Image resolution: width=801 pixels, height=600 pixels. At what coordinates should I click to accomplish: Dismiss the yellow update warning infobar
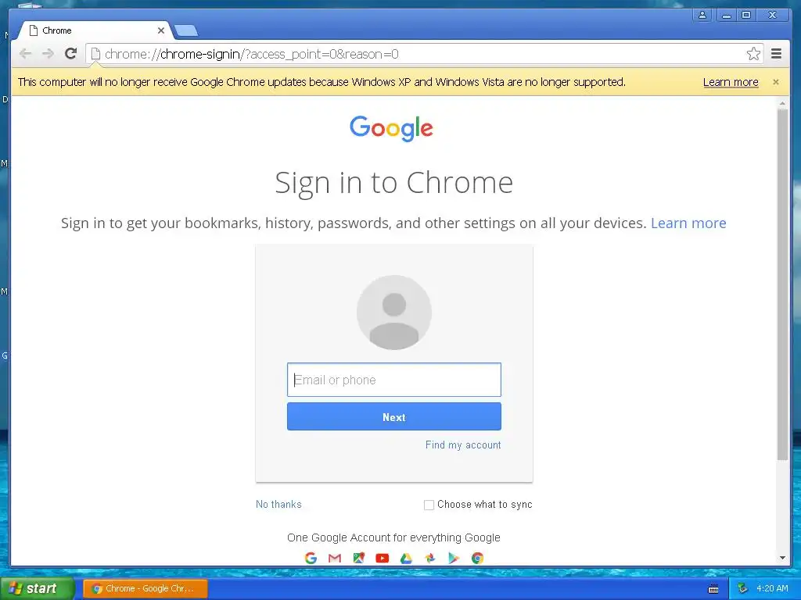(x=775, y=82)
